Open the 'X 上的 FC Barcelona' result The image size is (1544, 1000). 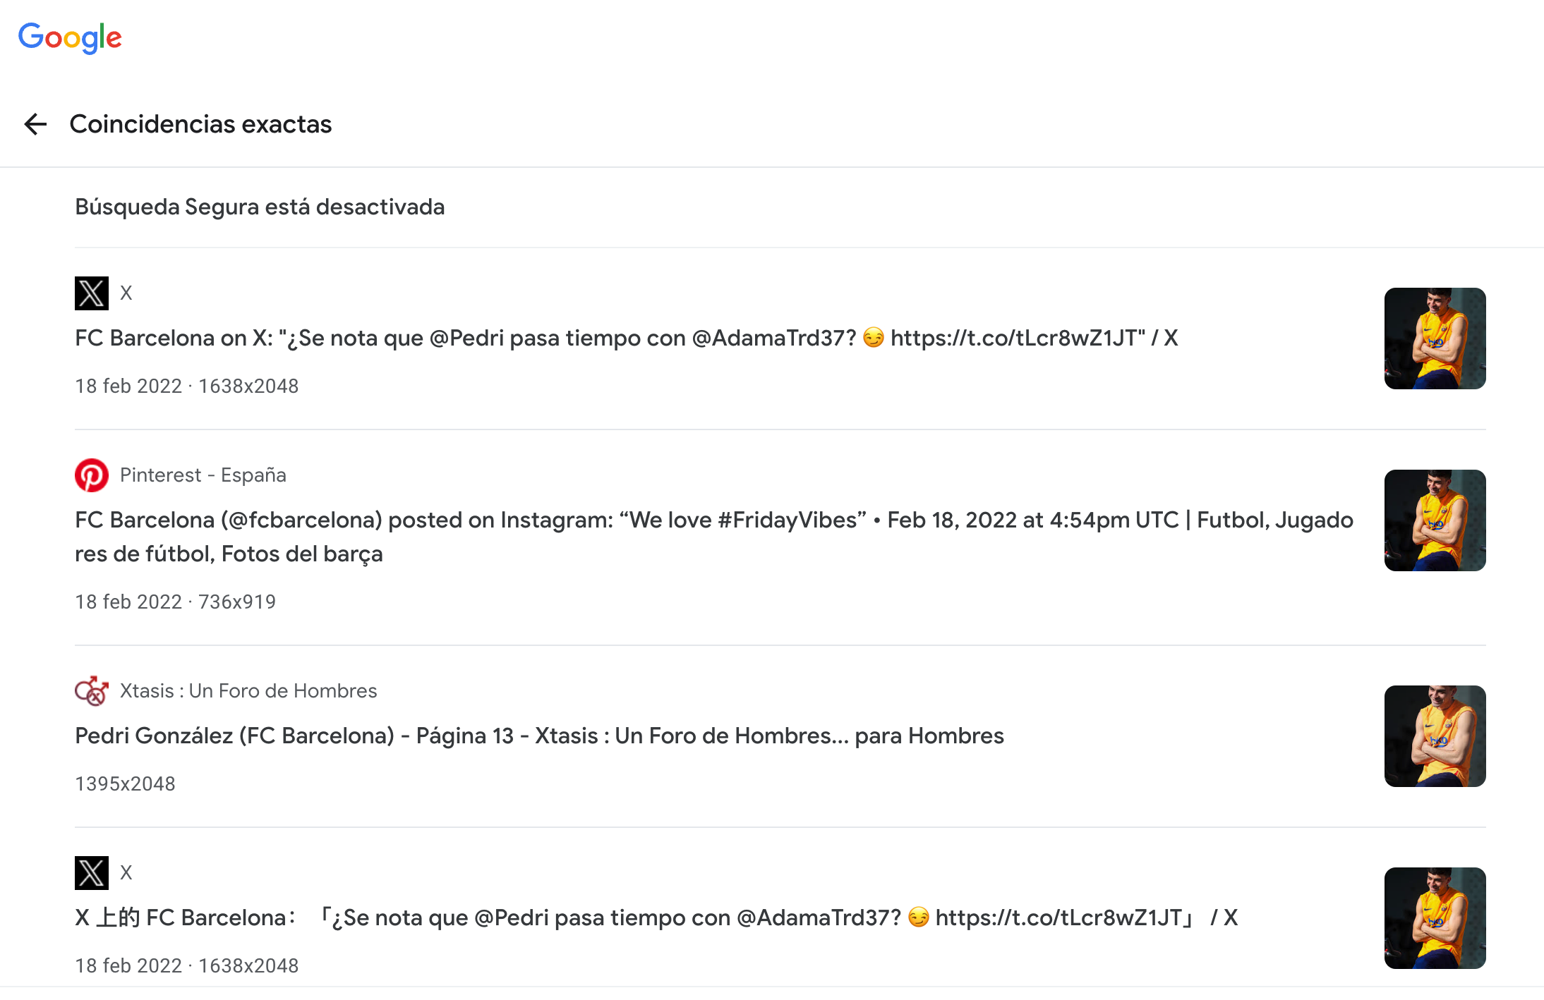click(x=656, y=918)
